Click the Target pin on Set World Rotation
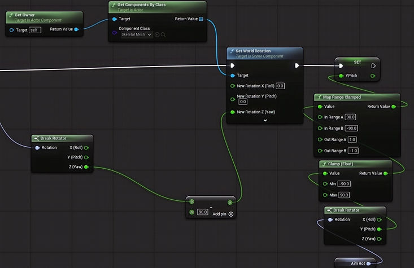This screenshot has width=414, height=268. 233,76
